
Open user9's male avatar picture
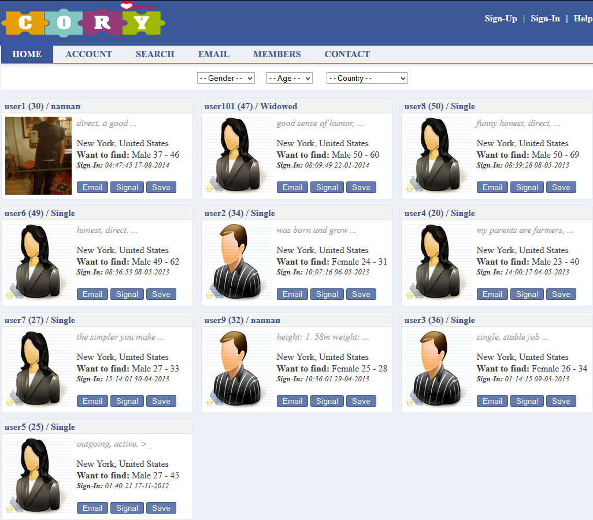click(x=238, y=369)
